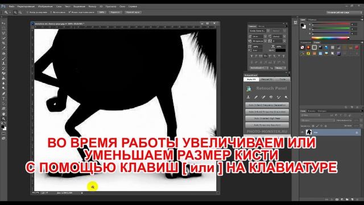Image resolution: width=364 pixels, height=205 pixels.
Task: Uncheck the Scrubby Zoom checkbox
Action: pyautogui.click(x=69, y=13)
